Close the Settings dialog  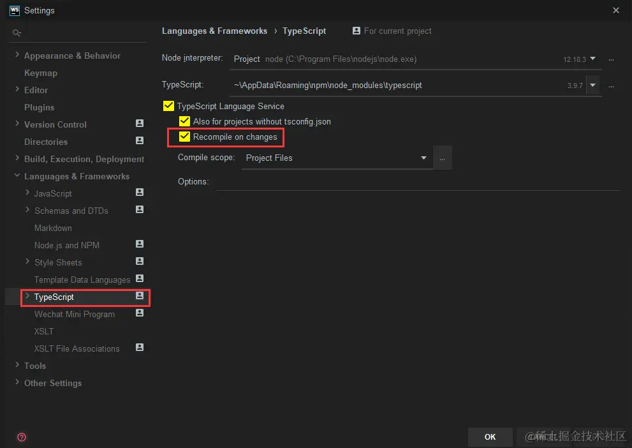[616, 10]
